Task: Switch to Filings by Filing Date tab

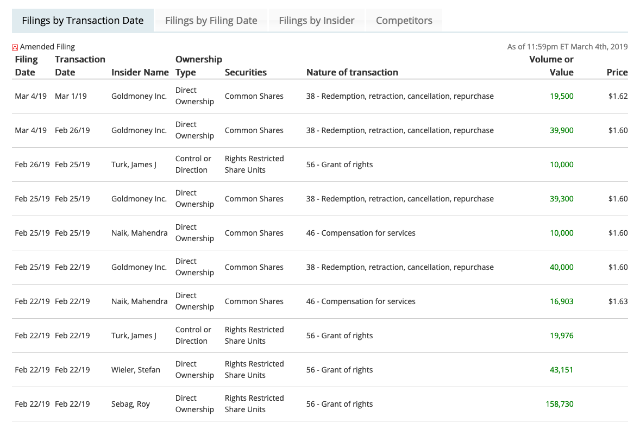Action: click(211, 21)
